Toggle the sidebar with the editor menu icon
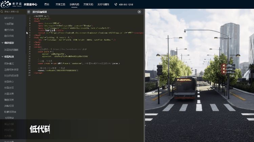Viewport: 254px width, 142px height. pyautogui.click(x=29, y=12)
